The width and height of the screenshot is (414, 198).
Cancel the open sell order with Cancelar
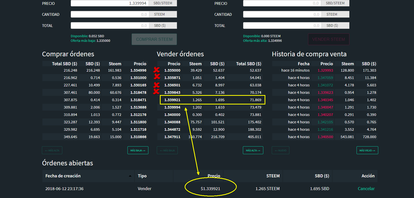366,189
